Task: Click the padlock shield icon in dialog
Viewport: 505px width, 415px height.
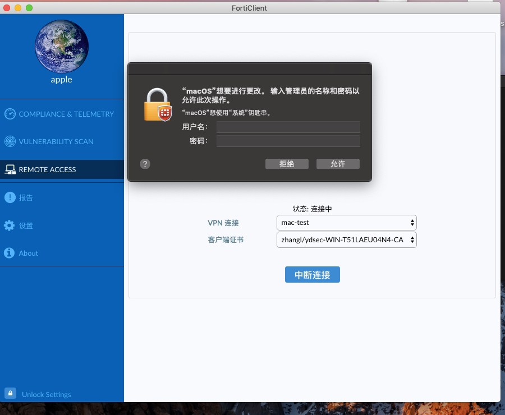Action: pos(158,105)
